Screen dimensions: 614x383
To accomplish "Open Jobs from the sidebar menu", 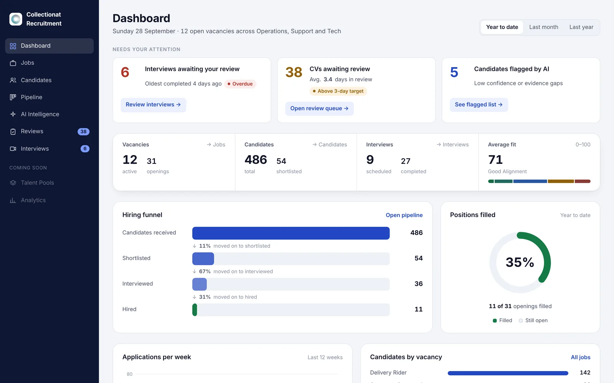I will click(x=50, y=63).
